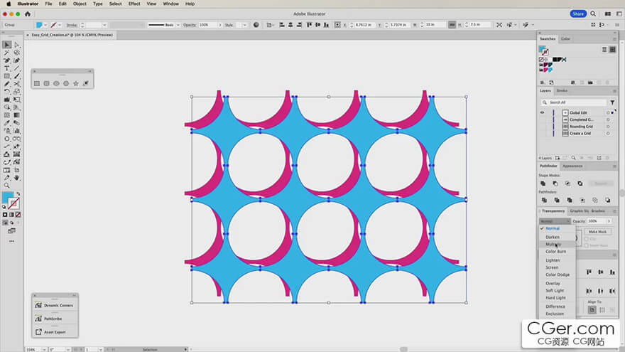Click the Minus Front shape mode icon
Image resolution: width=625 pixels, height=352 pixels.
pos(555,183)
